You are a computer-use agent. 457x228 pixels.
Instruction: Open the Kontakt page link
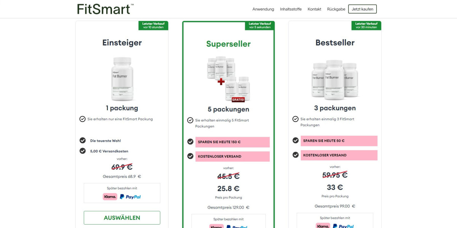[314, 9]
